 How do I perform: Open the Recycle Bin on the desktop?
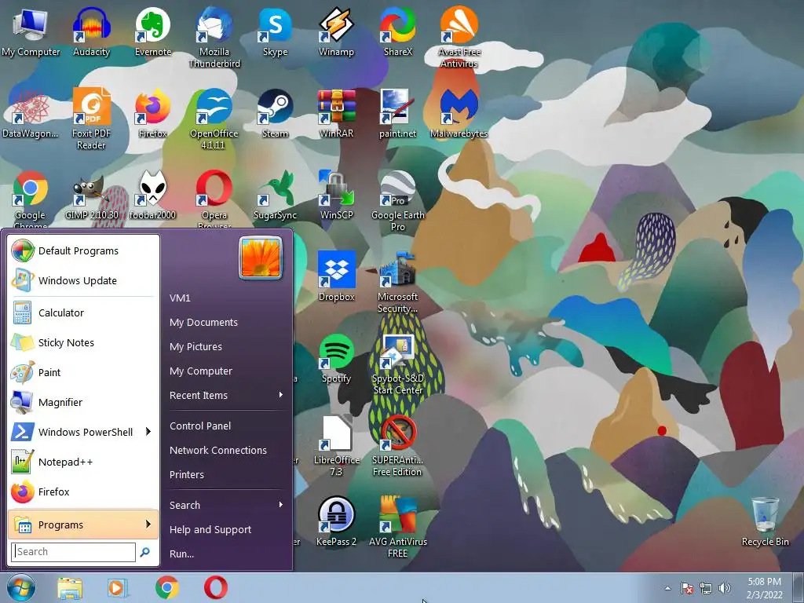(765, 521)
